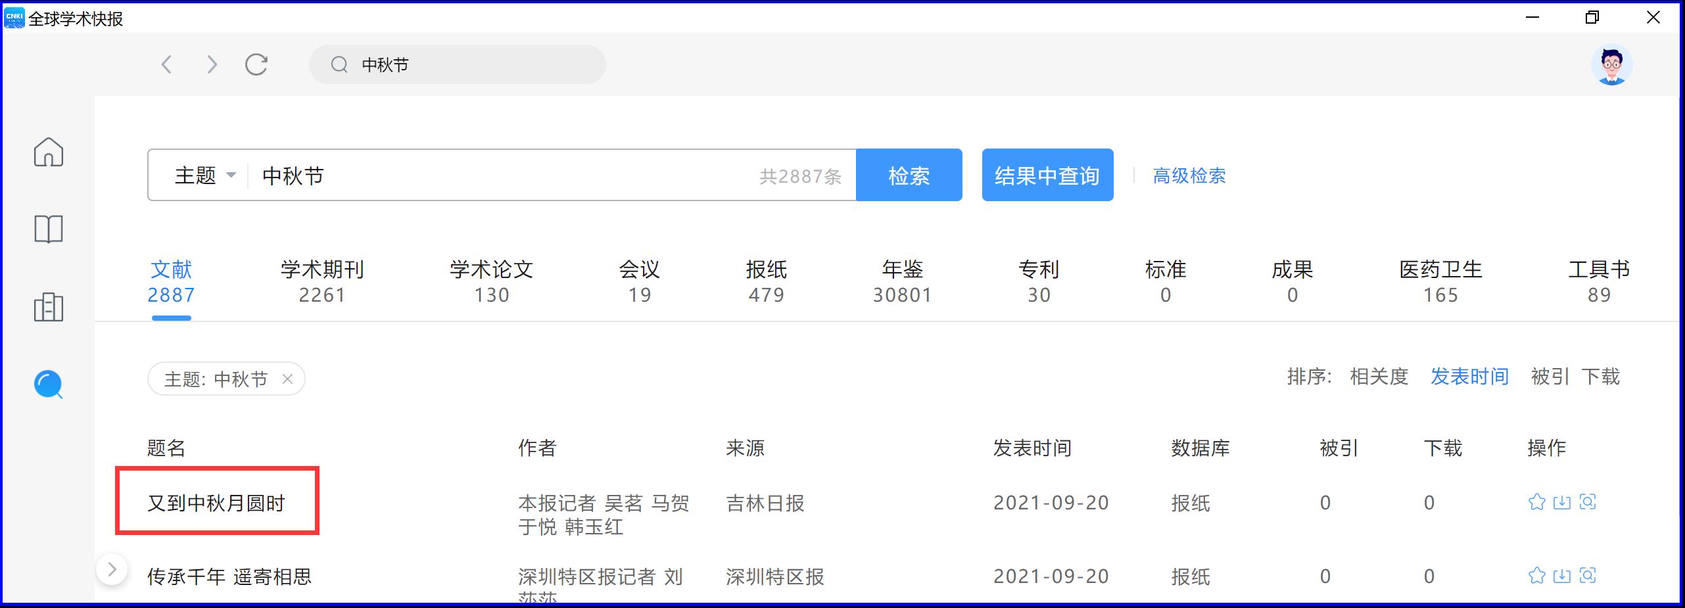Sort results by 被引

(1550, 377)
